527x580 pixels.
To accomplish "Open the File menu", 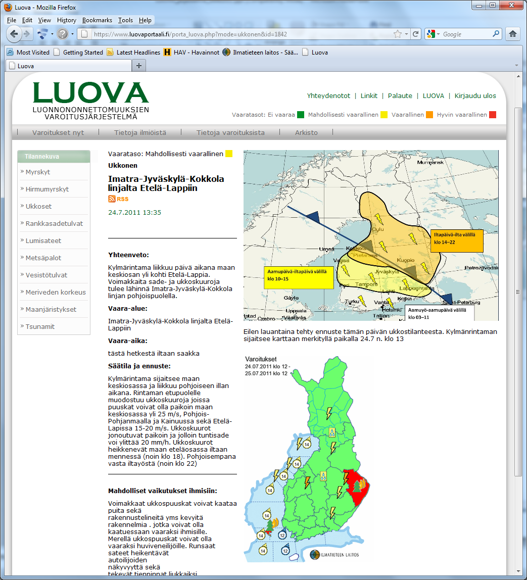I will (x=12, y=20).
